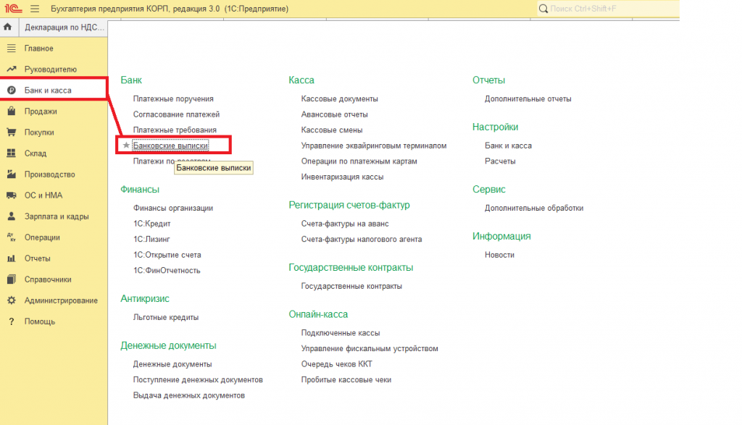Open Кассовые документы link

pyautogui.click(x=339, y=98)
